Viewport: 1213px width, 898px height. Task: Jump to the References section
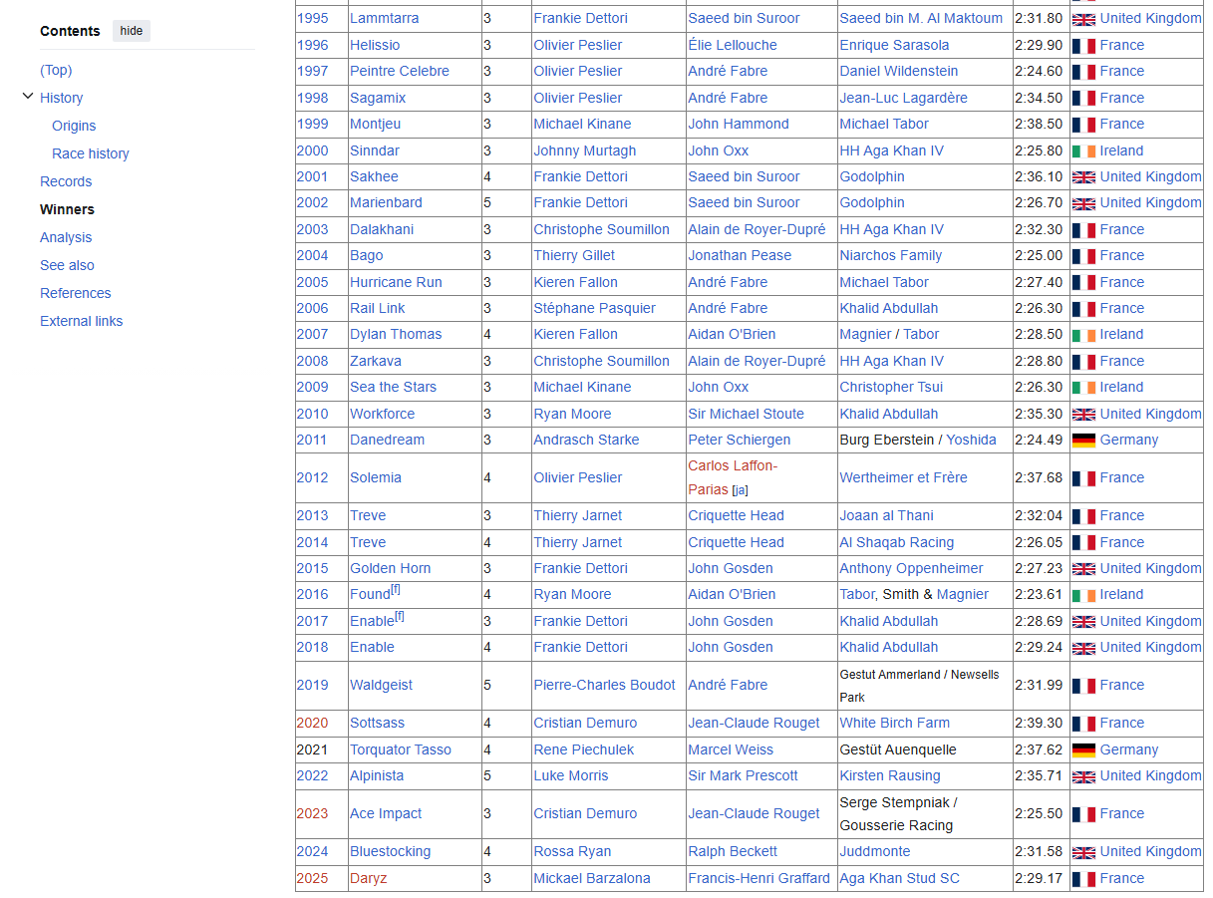pyautogui.click(x=76, y=293)
